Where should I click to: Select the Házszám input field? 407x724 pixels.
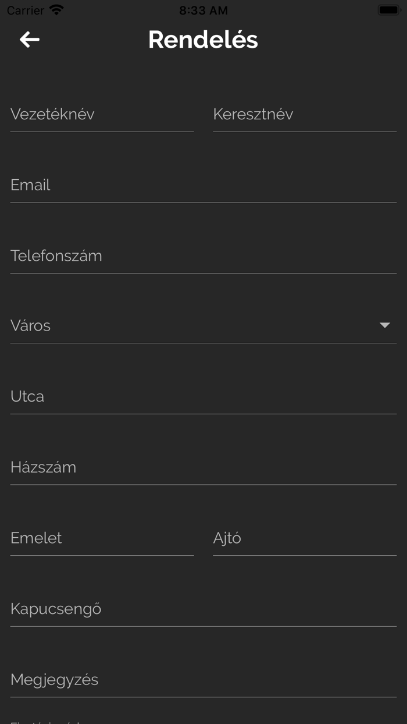coord(203,467)
